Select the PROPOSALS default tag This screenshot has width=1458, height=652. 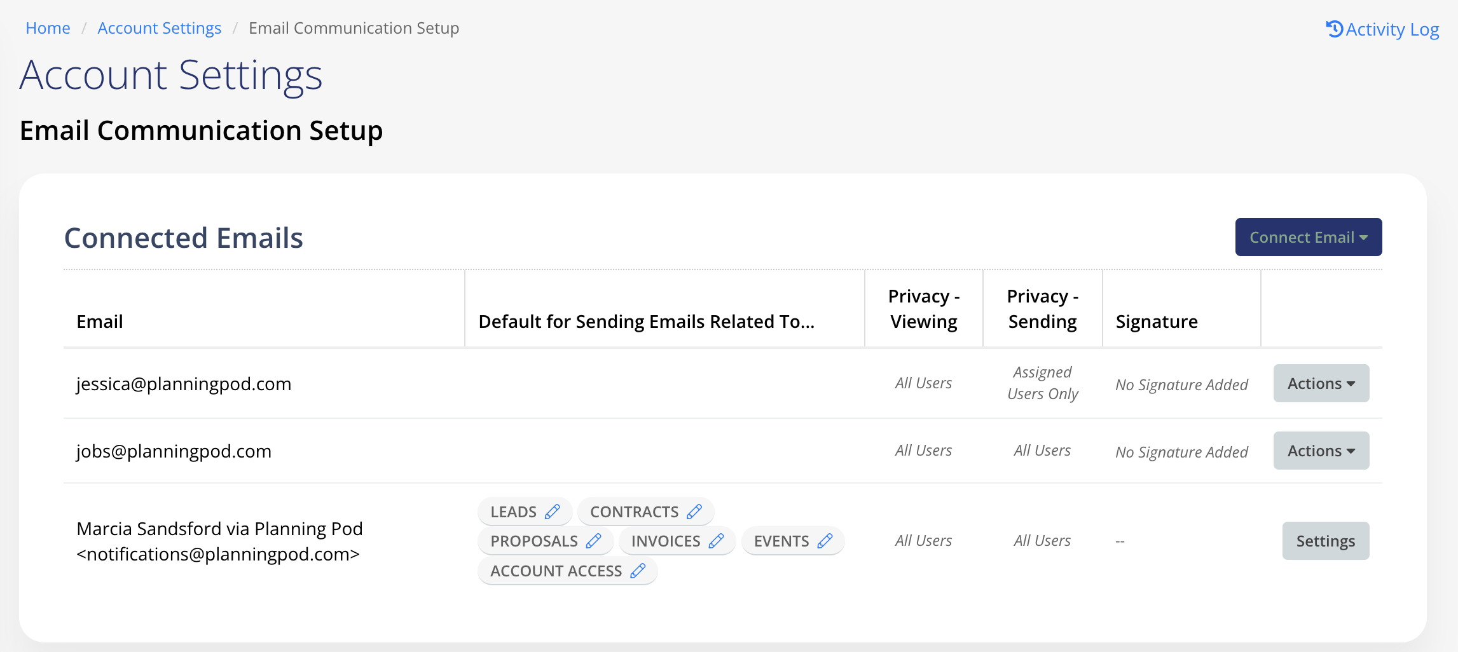point(546,541)
